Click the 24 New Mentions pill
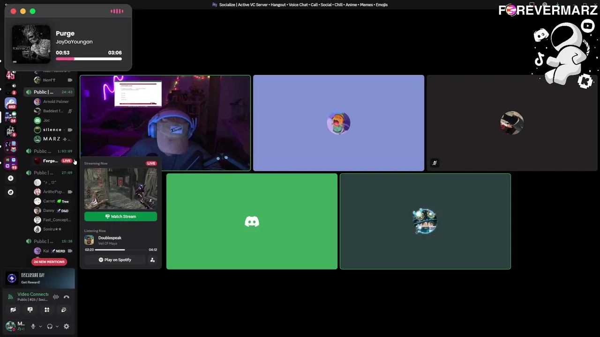Viewport: 600px width, 337px height. [49, 262]
